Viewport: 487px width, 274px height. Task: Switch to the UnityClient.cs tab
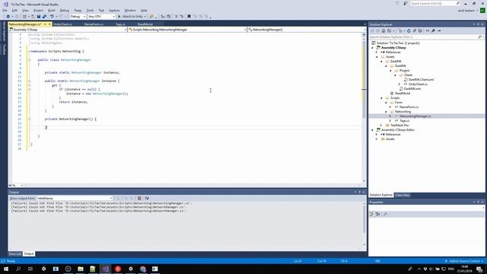click(x=62, y=24)
